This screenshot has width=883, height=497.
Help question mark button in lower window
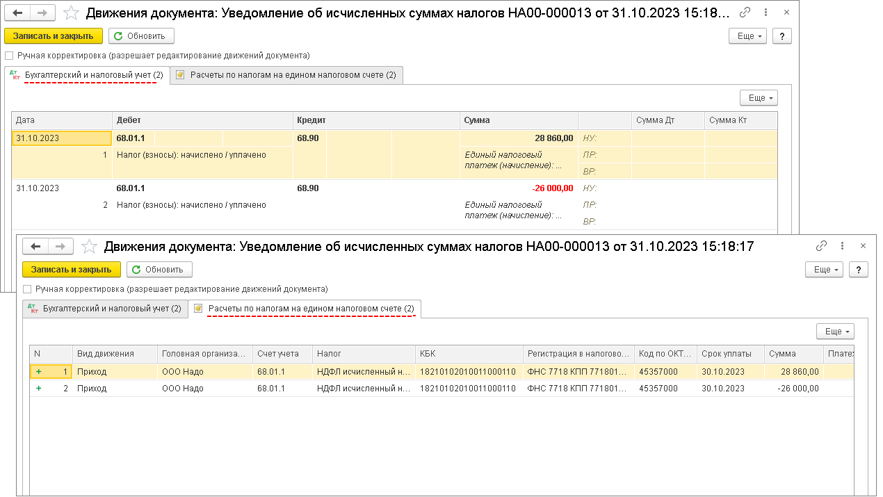tap(859, 270)
